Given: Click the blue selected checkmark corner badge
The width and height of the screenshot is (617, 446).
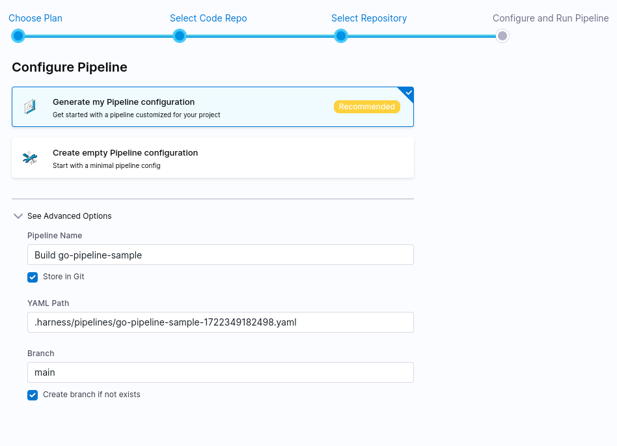Looking at the screenshot, I should 408,92.
